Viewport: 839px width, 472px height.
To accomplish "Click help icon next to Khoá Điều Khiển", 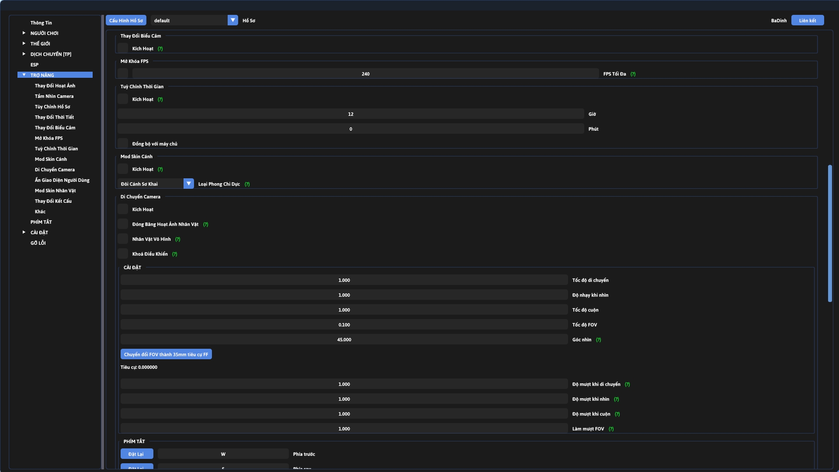I will click(x=174, y=254).
